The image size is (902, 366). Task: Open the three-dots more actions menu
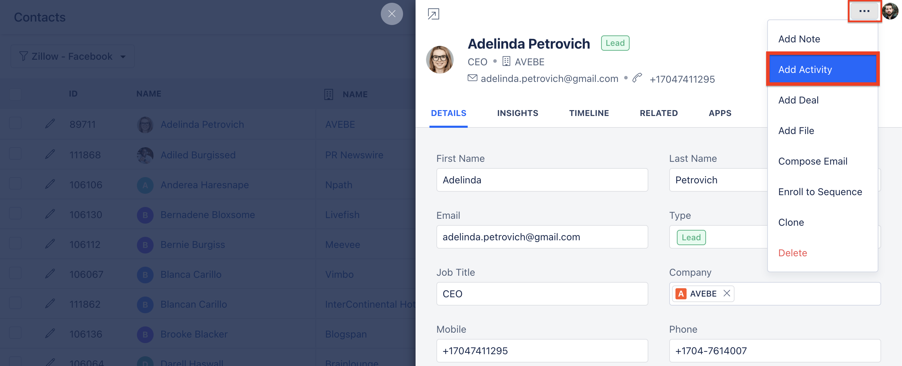[x=864, y=11]
